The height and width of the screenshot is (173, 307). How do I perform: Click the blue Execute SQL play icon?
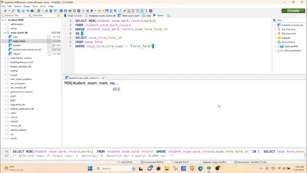point(92,11)
